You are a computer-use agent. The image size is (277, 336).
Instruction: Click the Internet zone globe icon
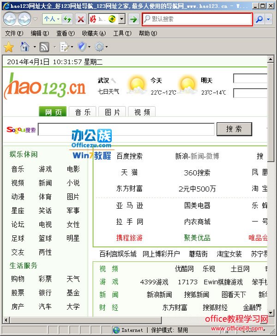pyautogui.click(x=116, y=330)
